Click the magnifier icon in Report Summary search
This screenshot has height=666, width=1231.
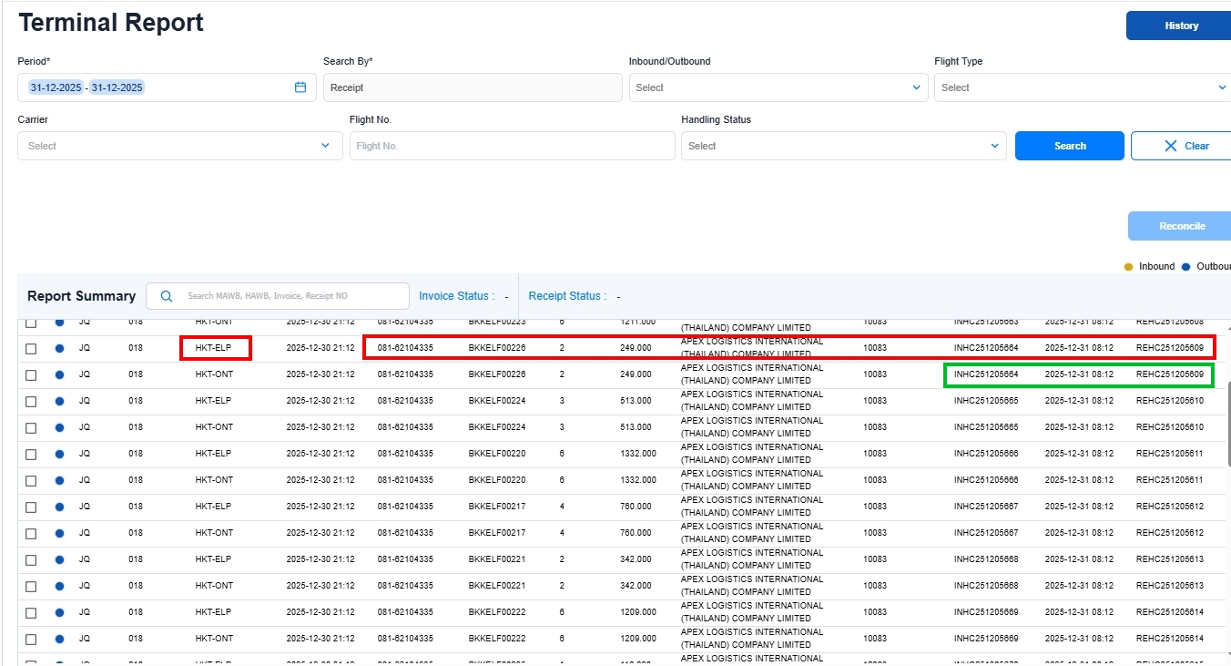pos(166,296)
